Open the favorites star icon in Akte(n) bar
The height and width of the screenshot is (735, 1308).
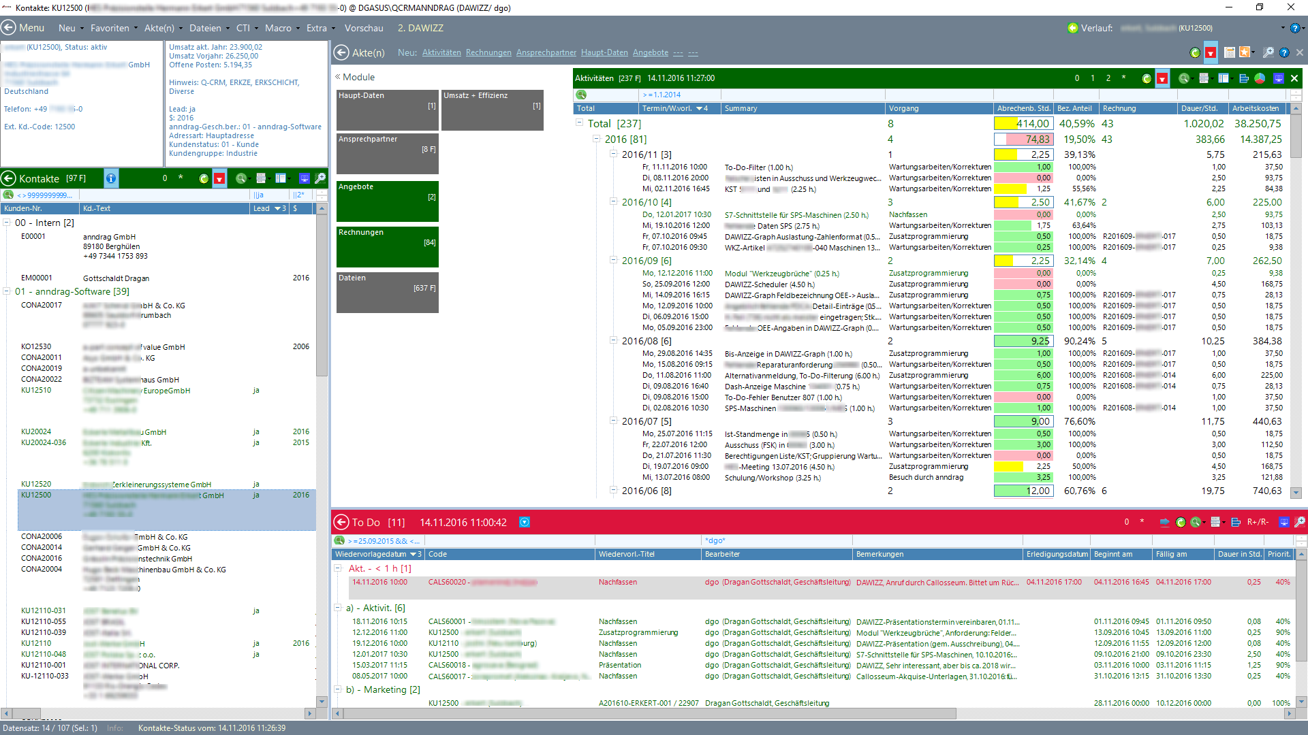click(1245, 52)
